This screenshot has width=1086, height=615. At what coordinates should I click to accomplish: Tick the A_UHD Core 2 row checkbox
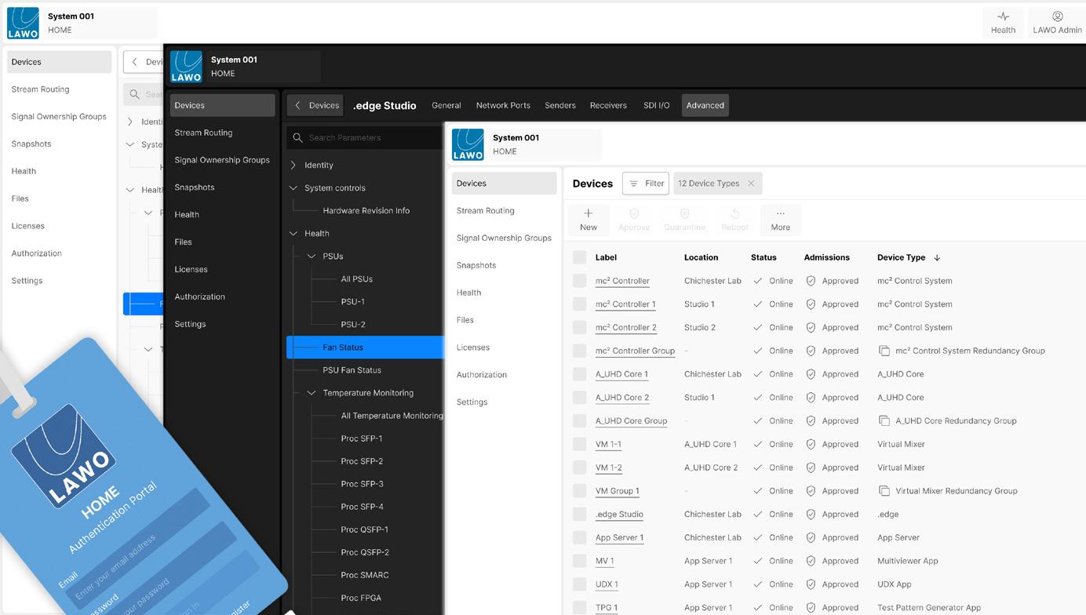coord(579,398)
